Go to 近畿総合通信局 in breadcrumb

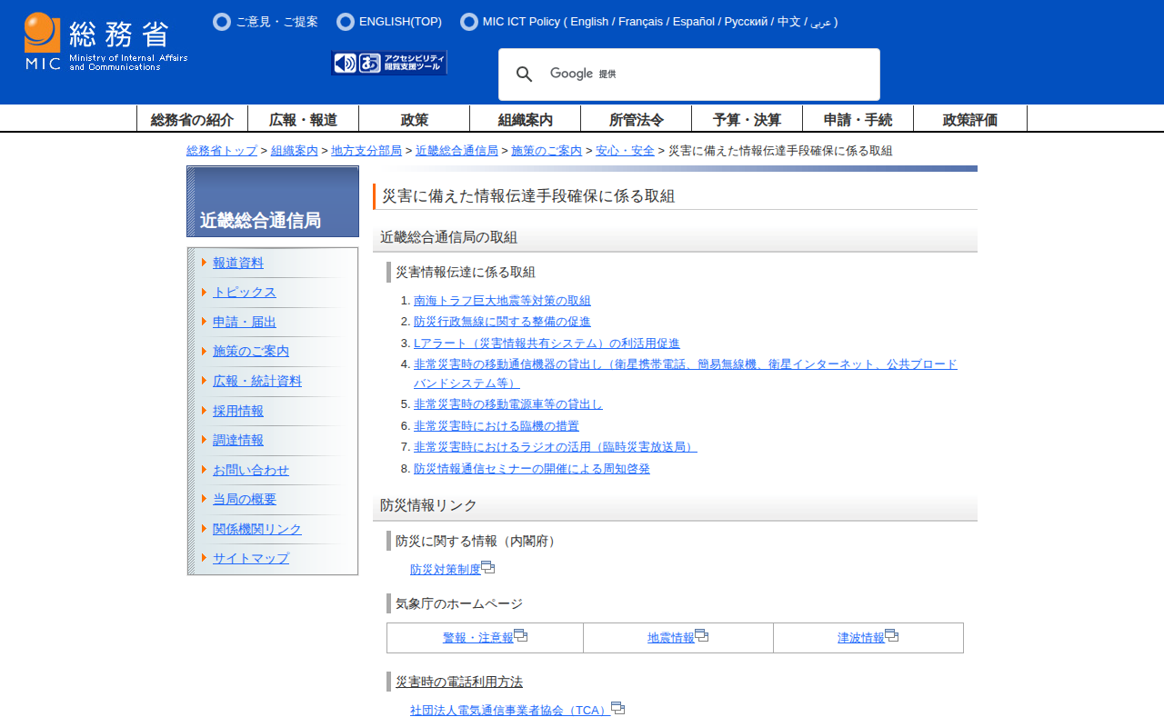(x=457, y=151)
